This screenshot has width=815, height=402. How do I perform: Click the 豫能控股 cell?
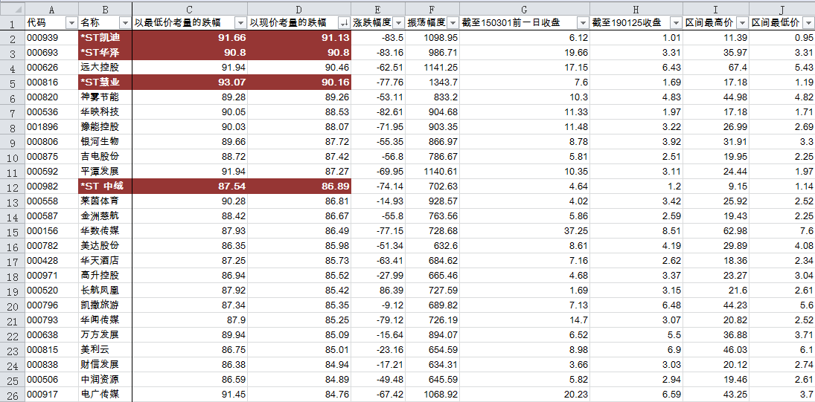coord(106,126)
